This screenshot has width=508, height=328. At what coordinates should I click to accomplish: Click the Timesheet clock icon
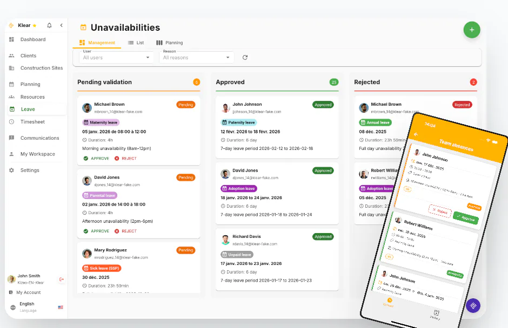(12, 122)
